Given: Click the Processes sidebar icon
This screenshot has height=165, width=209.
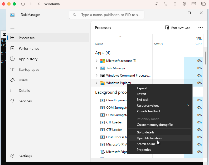Looking at the screenshot, I should coord(12,38).
